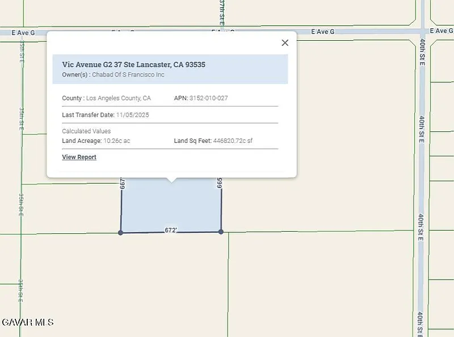454x337 pixels.
Task: Click the Los Angeles County, CA value
Action: pos(119,98)
